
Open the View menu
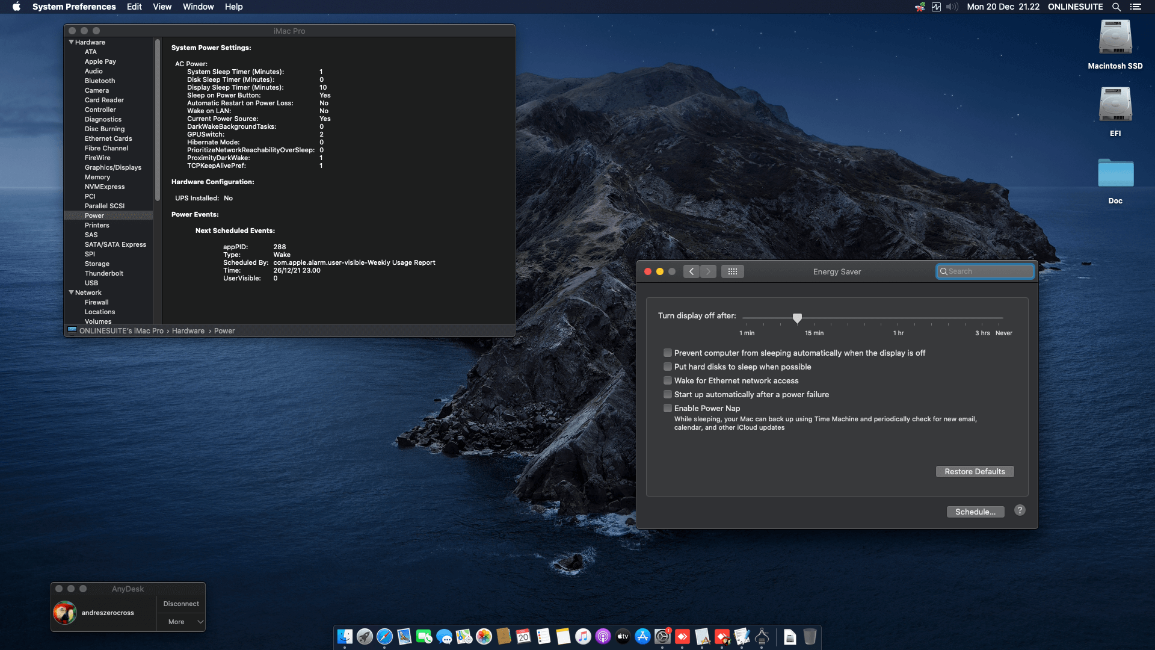tap(162, 7)
